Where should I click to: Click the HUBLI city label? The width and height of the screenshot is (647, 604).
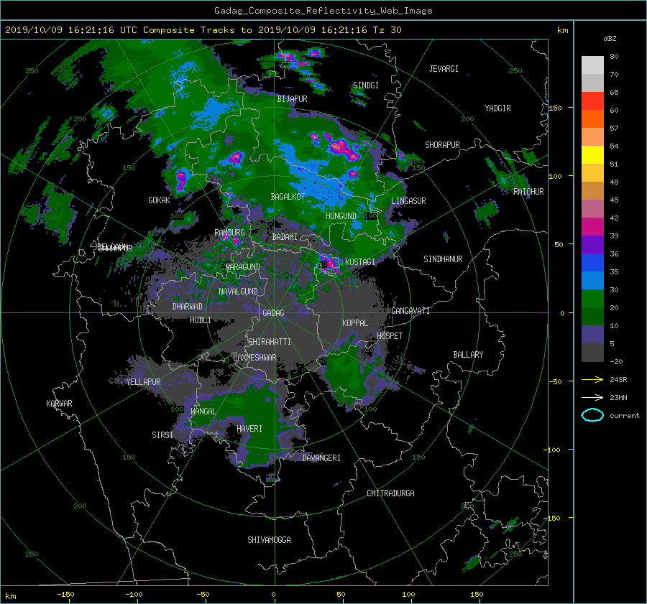[x=200, y=320]
